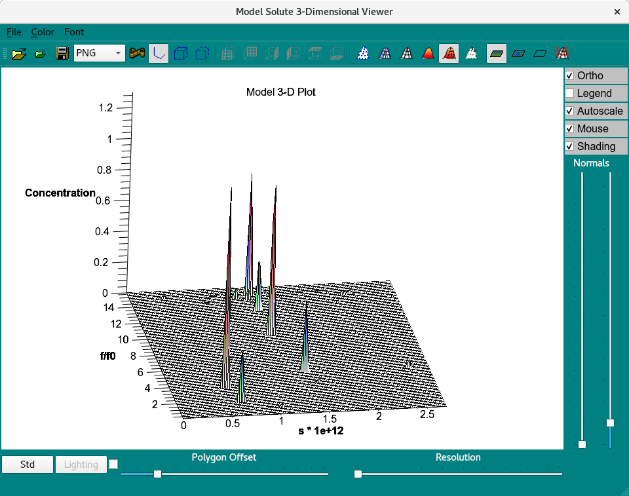
Task: Click the Std button
Action: (28, 465)
